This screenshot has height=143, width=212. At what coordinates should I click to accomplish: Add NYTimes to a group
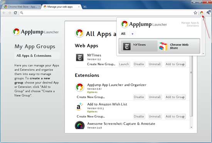click(175, 64)
